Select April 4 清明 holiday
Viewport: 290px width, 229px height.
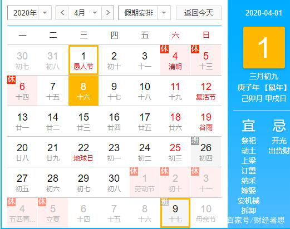pos(175,60)
